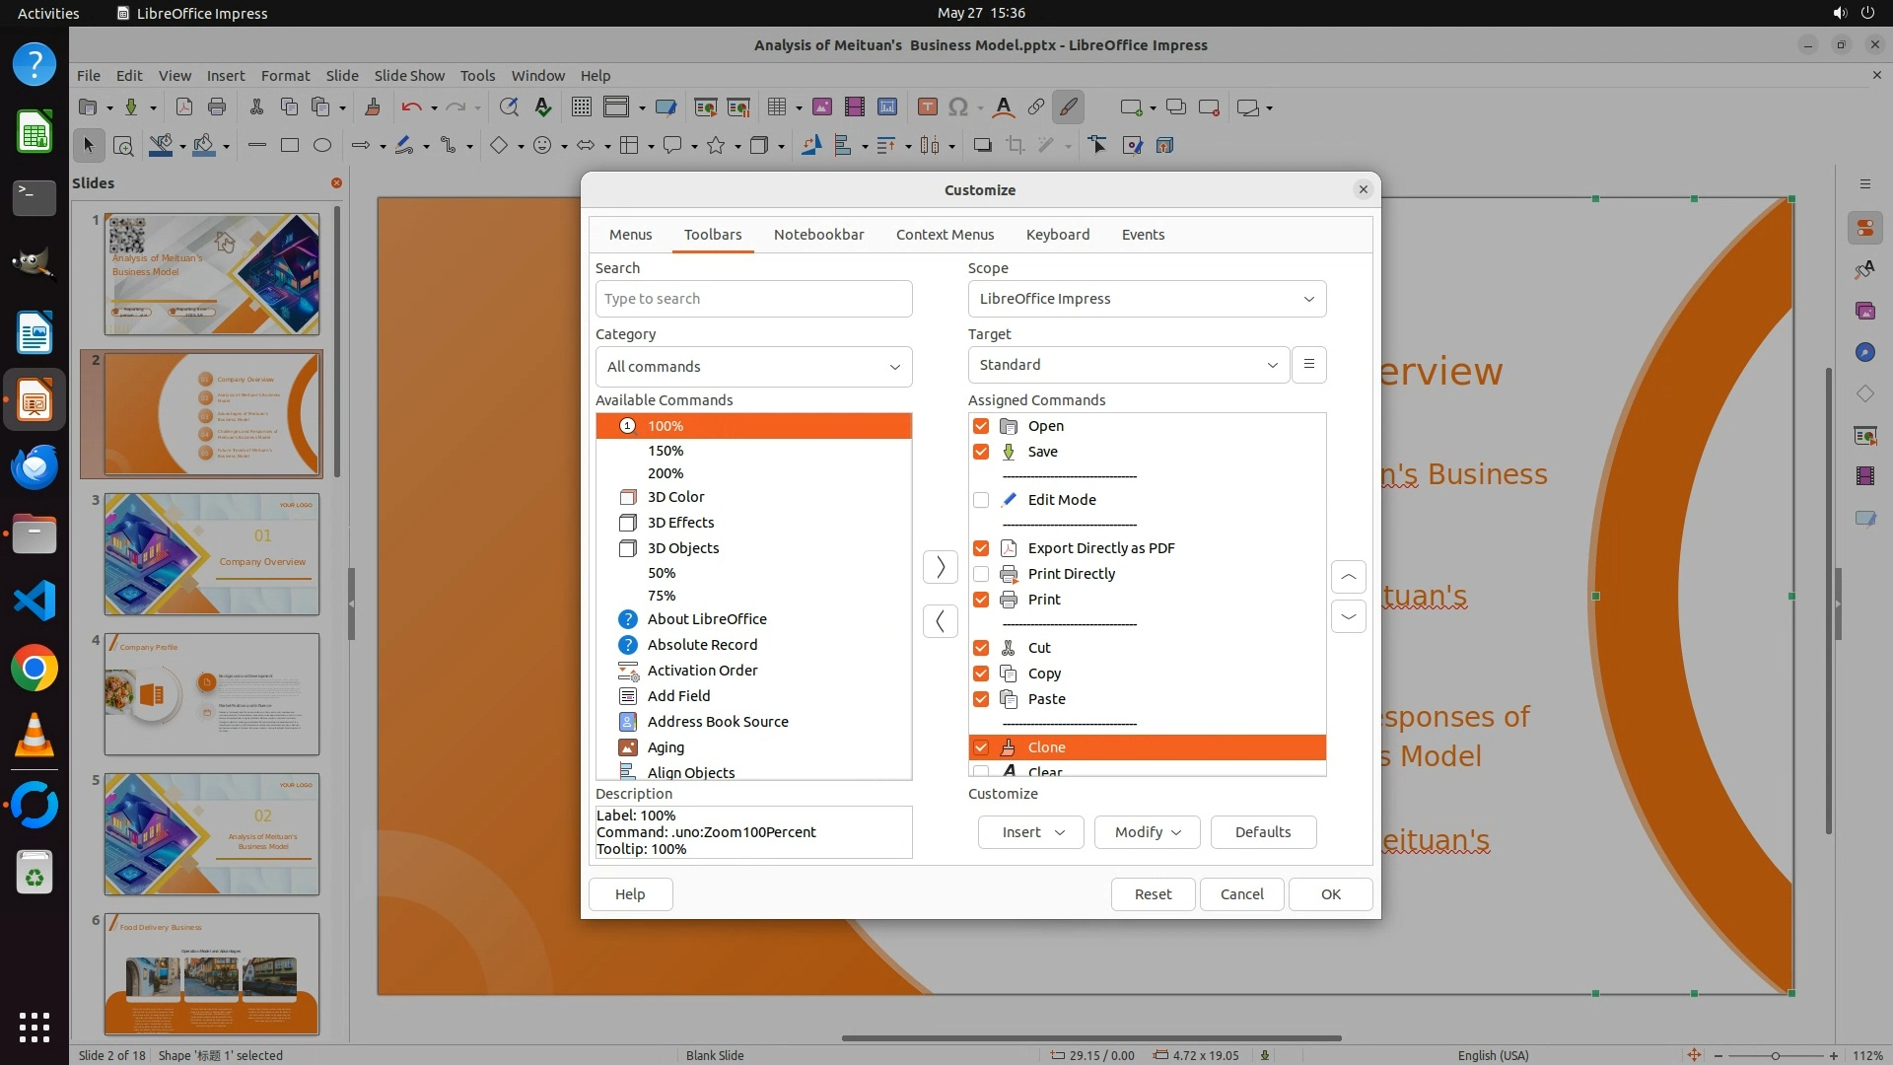Click the remove command left arrow button
Image resolution: width=1893 pixels, height=1065 pixels.
940,621
